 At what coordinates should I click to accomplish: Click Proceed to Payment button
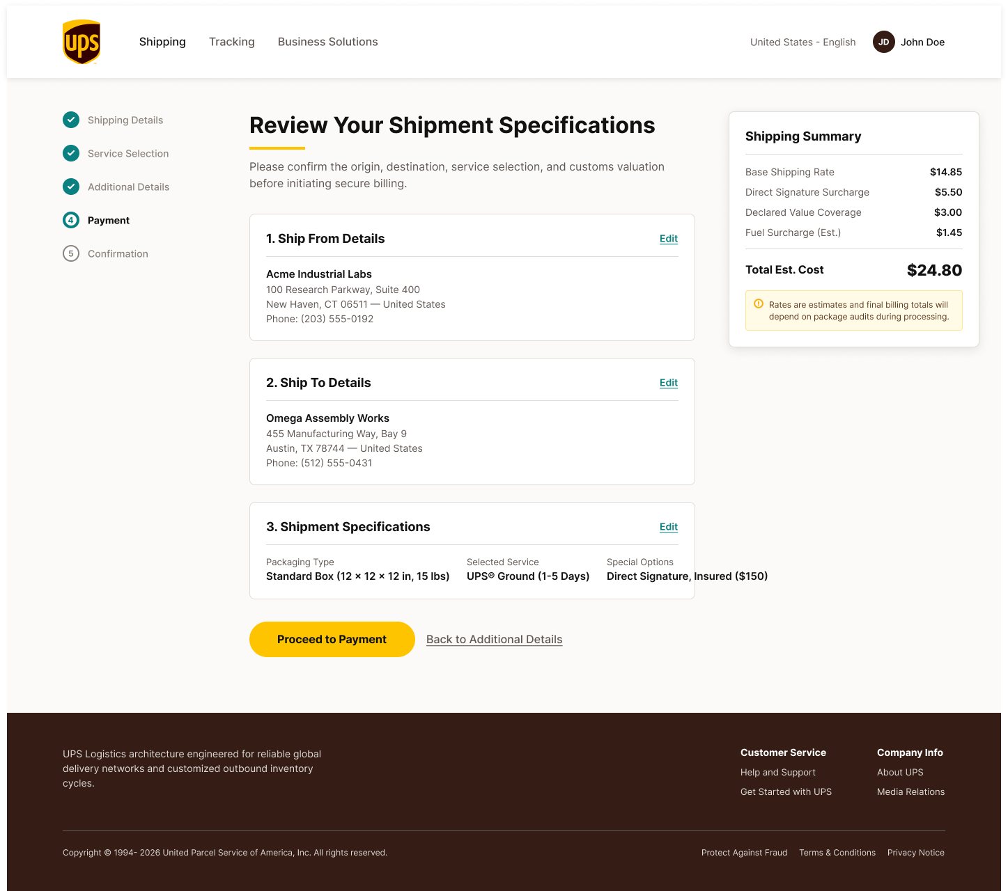tap(332, 639)
